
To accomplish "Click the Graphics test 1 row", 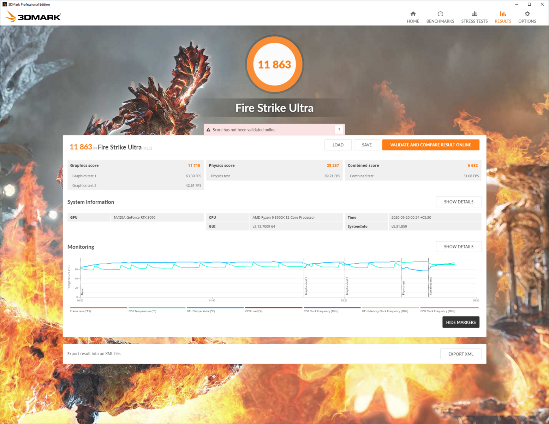I will pyautogui.click(x=136, y=176).
